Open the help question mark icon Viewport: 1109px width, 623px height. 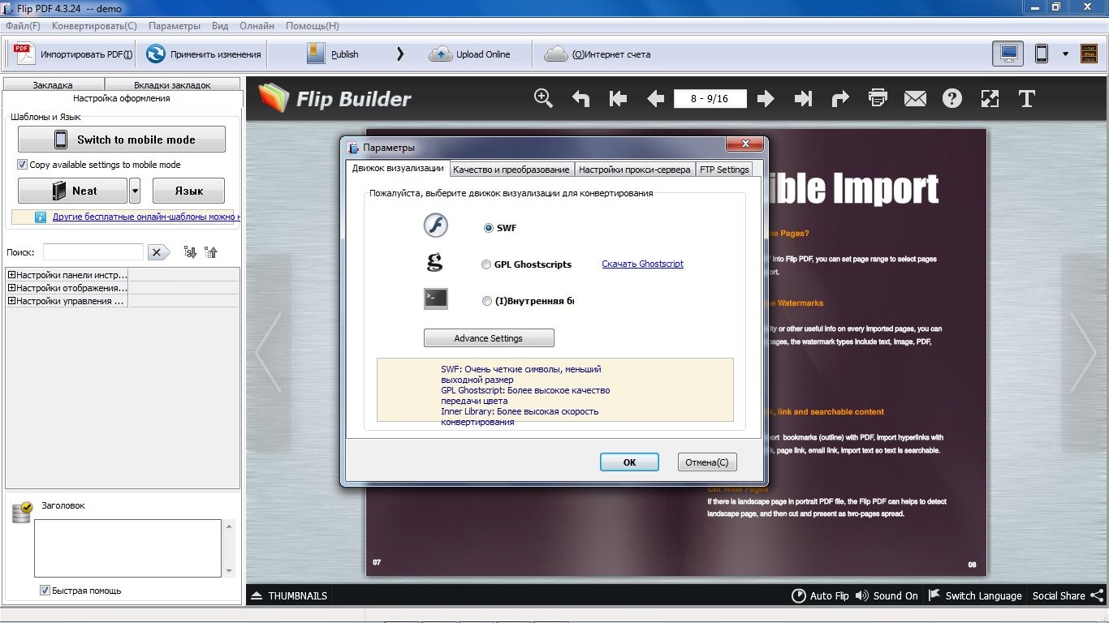pos(951,99)
